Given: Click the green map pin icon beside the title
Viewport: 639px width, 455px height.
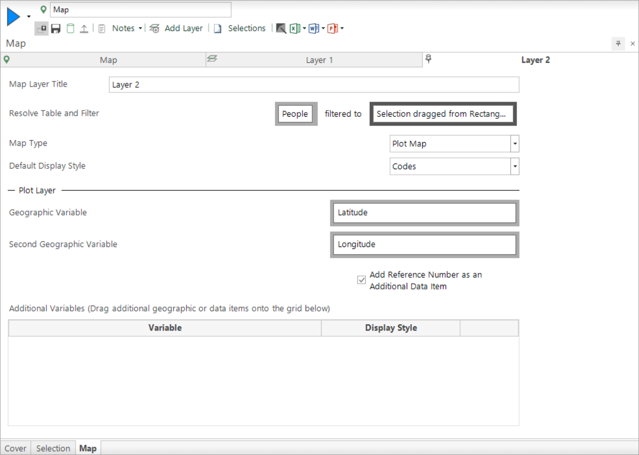Looking at the screenshot, I should pyautogui.click(x=44, y=9).
